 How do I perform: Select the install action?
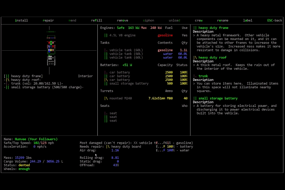(x=21, y=20)
